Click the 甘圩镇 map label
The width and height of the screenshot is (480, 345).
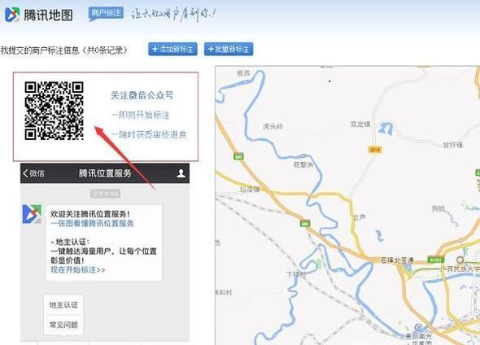coord(453,145)
